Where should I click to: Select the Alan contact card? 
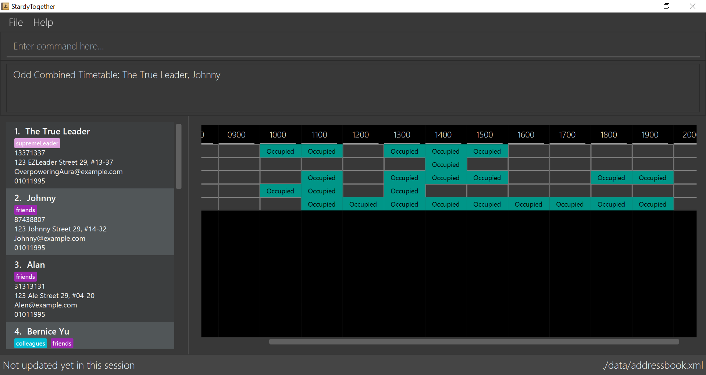pyautogui.click(x=90, y=289)
